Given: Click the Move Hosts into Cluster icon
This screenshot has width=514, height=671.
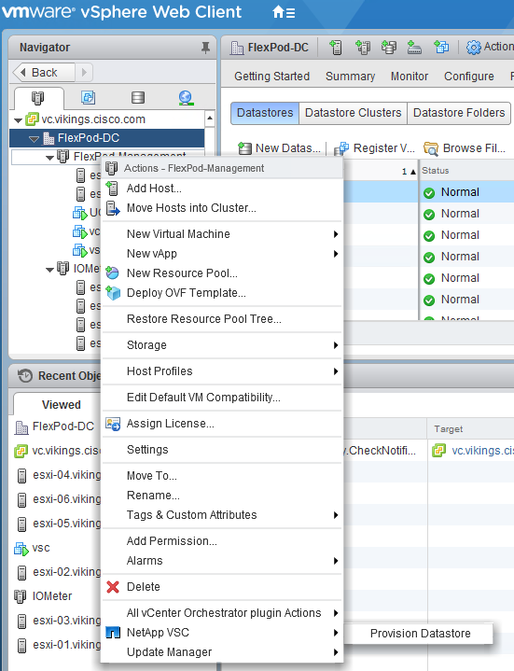Looking at the screenshot, I should (x=113, y=208).
